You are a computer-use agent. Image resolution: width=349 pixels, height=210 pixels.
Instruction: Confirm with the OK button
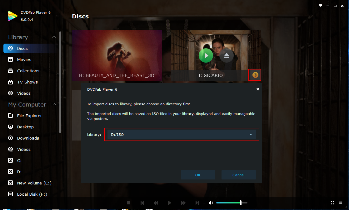coord(198,175)
